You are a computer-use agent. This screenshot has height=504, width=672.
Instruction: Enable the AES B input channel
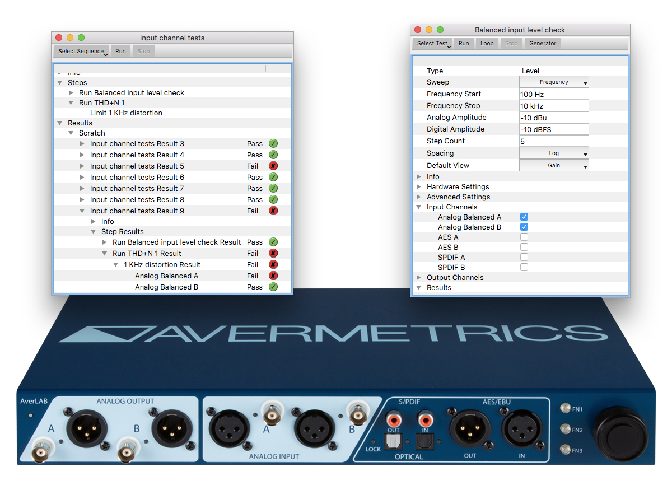click(x=524, y=247)
